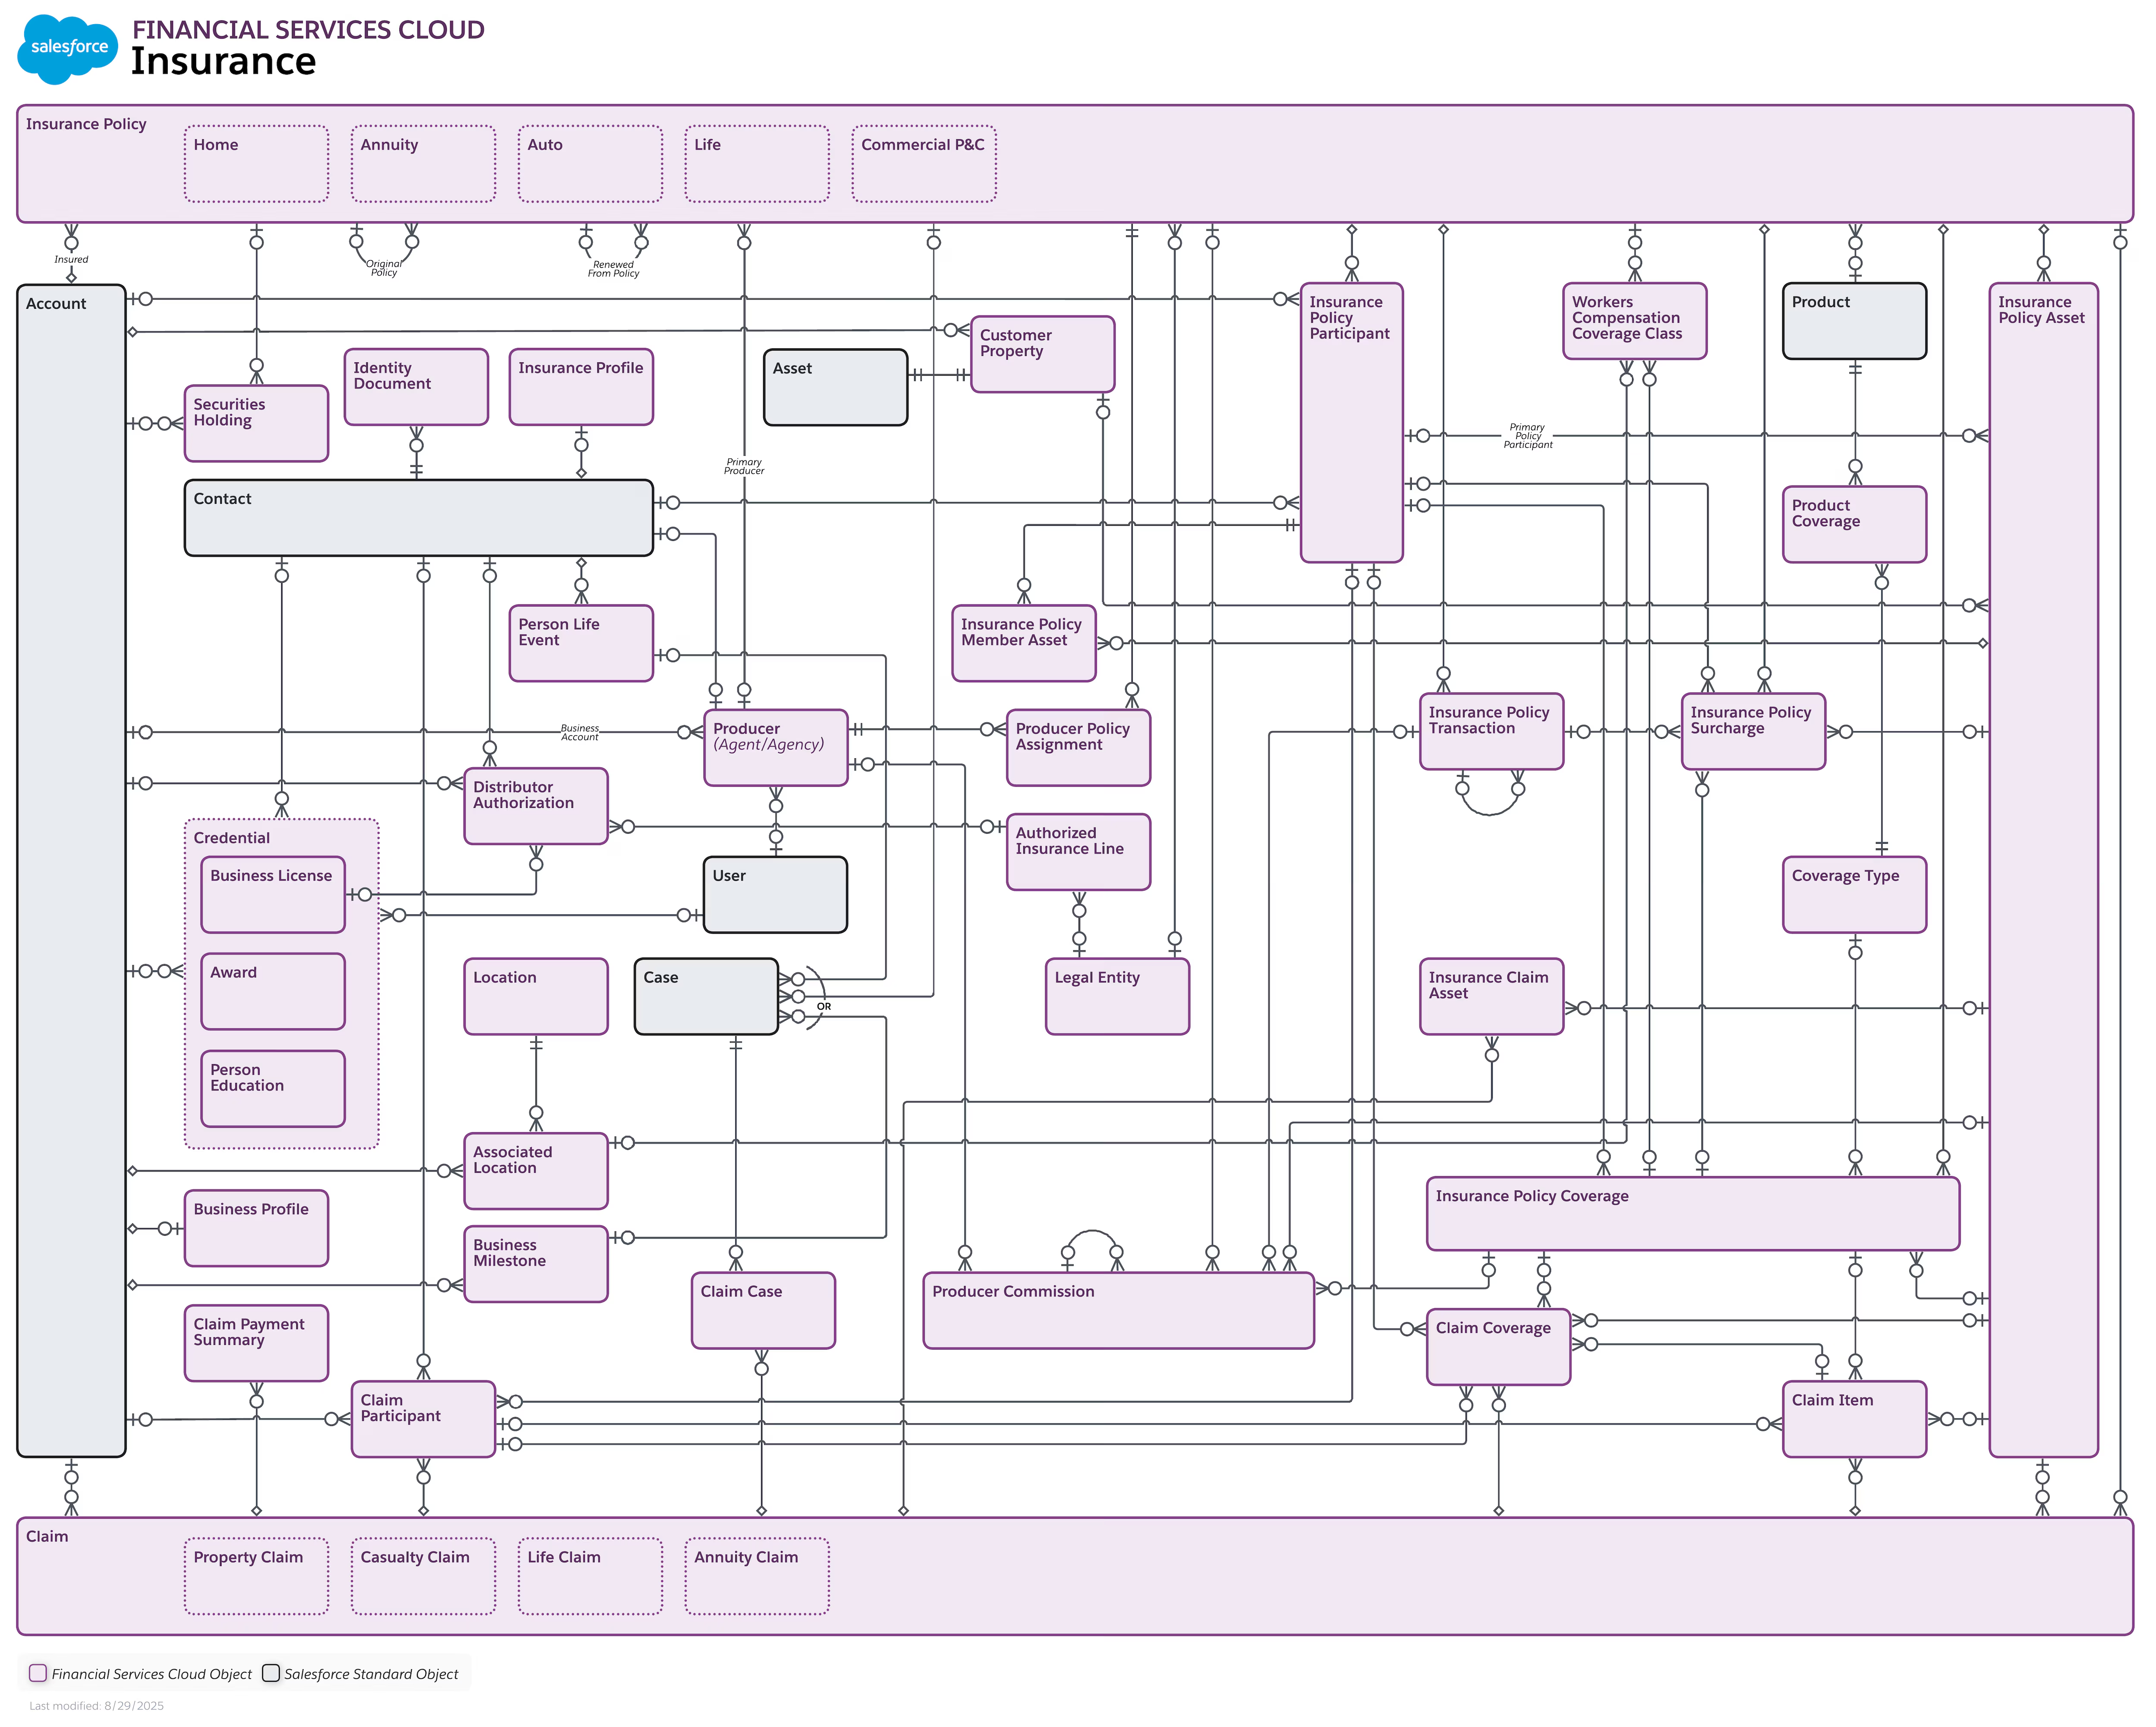2156x1727 pixels.
Task: Click the Securities Holding entity
Action: point(256,423)
